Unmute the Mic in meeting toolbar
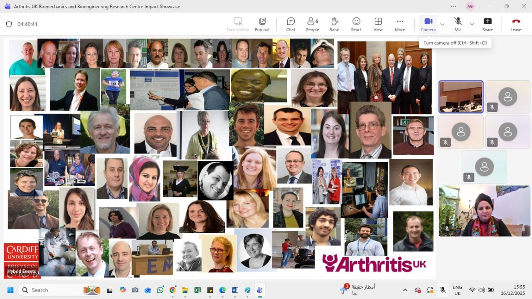The image size is (532, 299). [x=458, y=24]
